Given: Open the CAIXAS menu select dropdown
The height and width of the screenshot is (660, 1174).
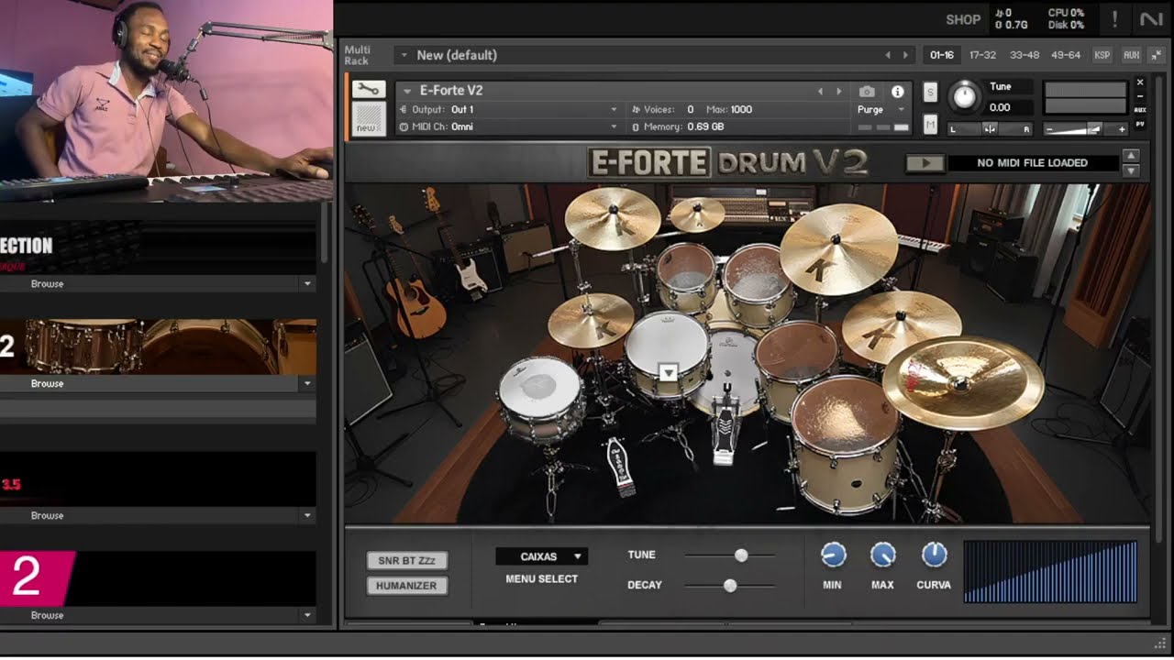Looking at the screenshot, I should click(541, 556).
